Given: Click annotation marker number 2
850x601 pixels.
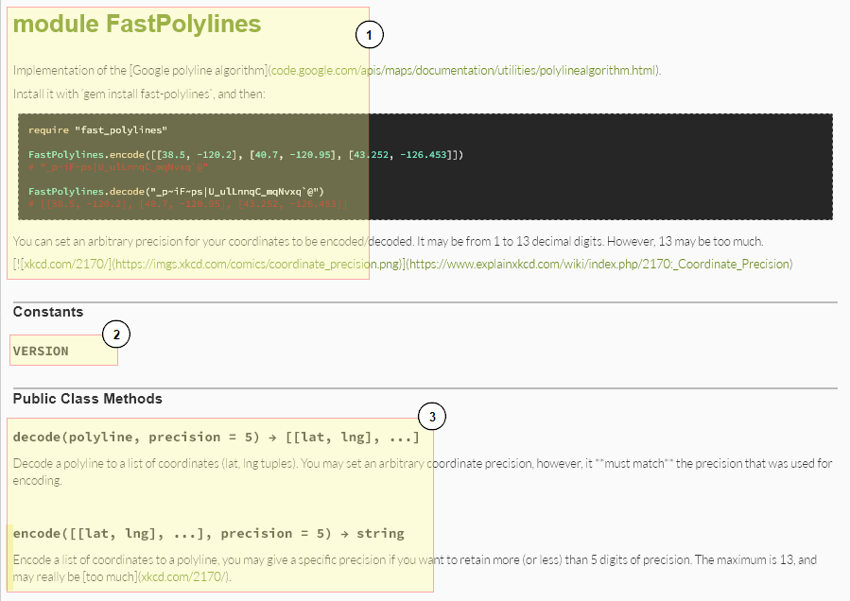Looking at the screenshot, I should 116,334.
